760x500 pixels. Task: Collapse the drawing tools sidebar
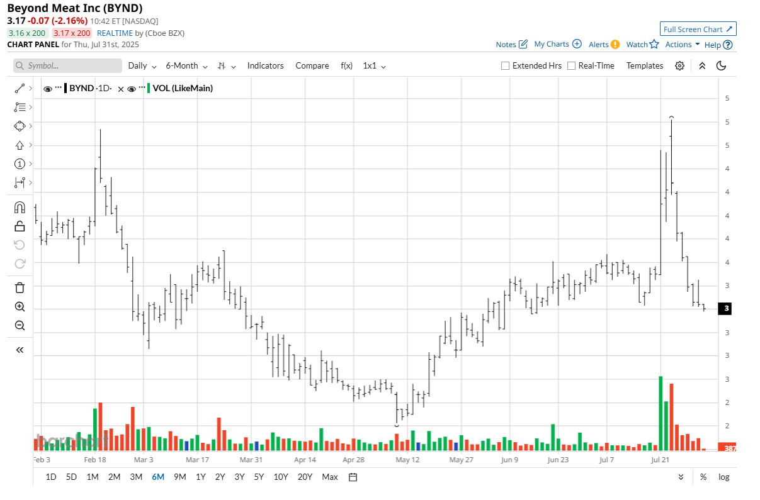click(19, 350)
